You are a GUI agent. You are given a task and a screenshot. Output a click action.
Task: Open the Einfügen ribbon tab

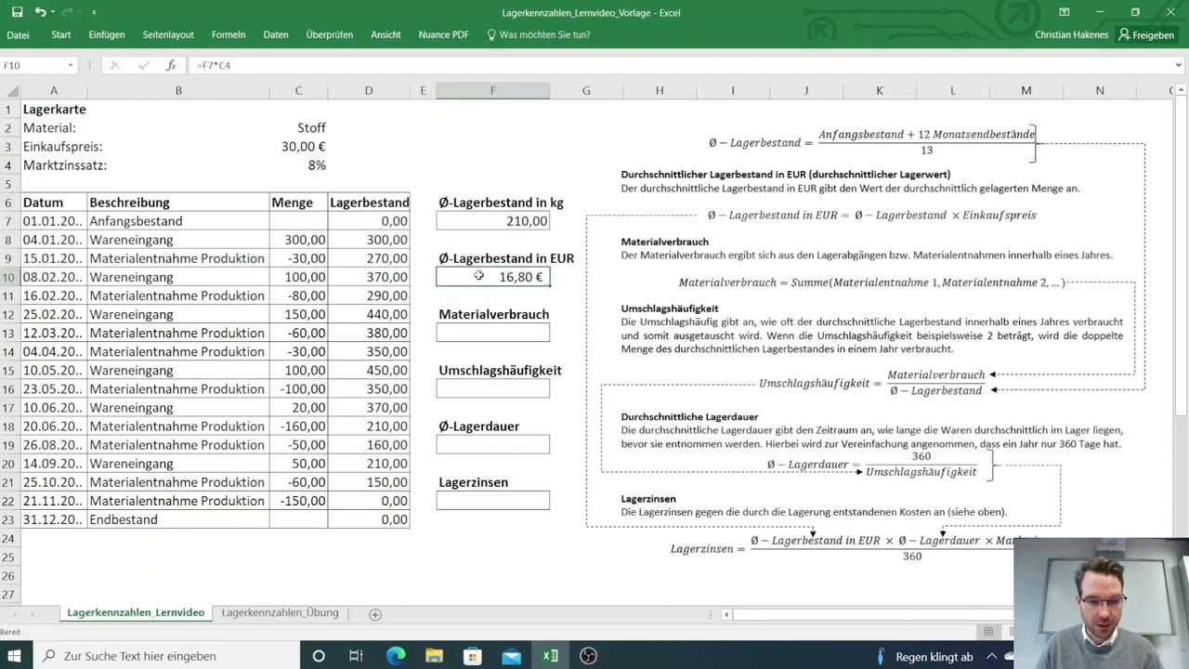(107, 34)
